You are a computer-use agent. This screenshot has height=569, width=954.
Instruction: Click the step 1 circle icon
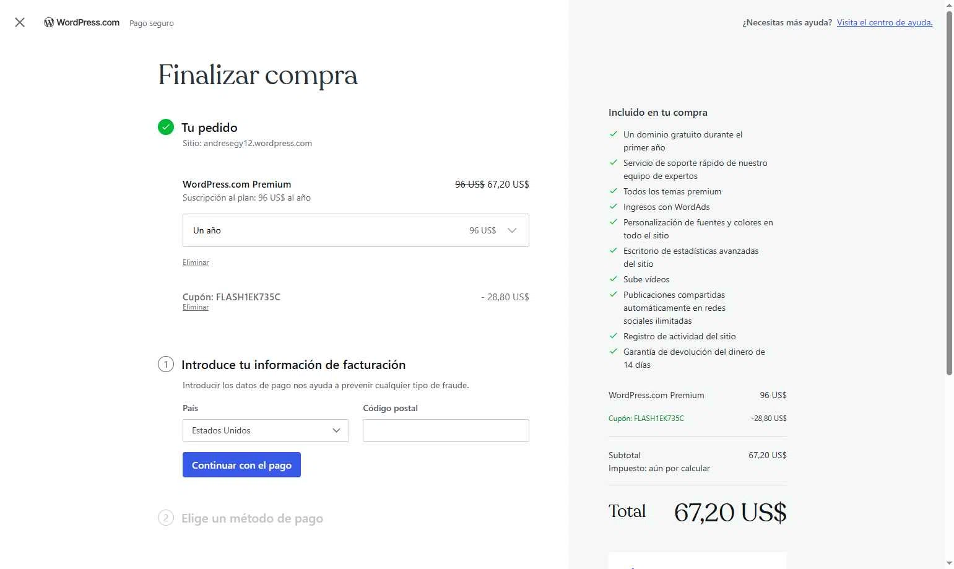coord(166,364)
